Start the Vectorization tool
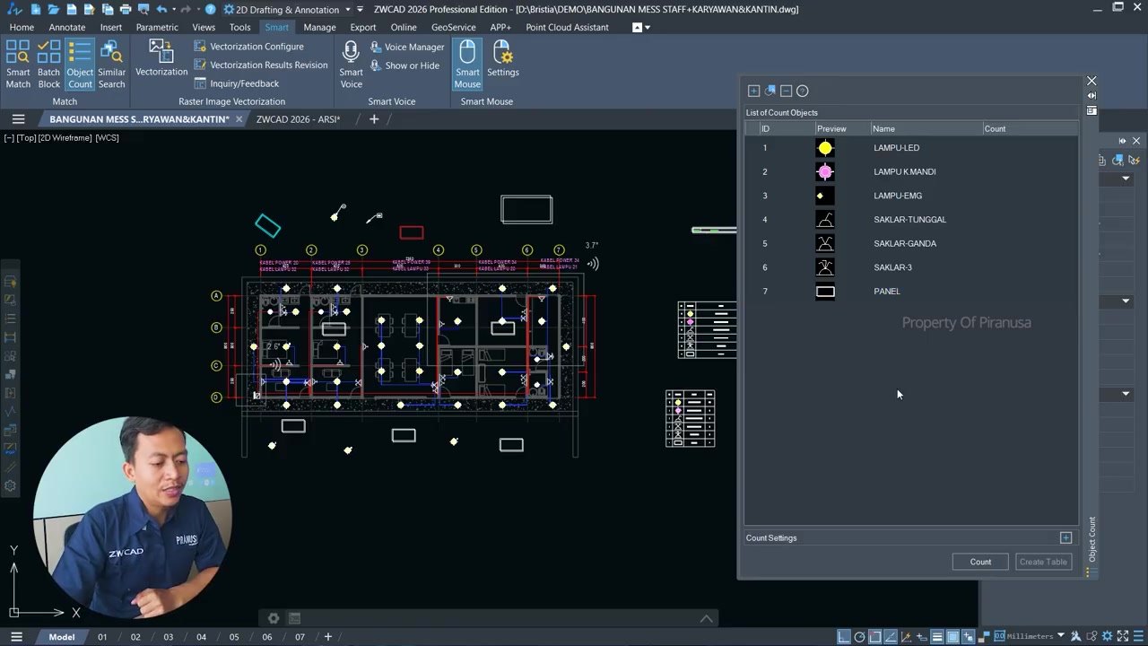Screen dimensions: 1148x646 click(161, 58)
